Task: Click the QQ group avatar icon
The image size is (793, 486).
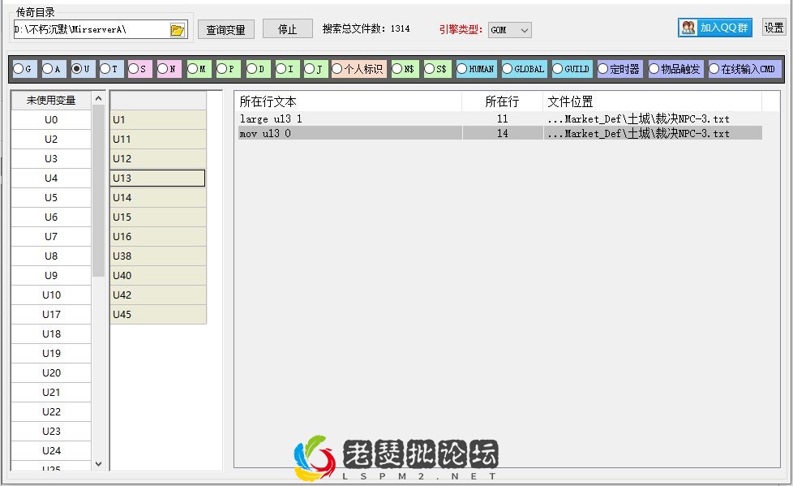Action: [688, 28]
